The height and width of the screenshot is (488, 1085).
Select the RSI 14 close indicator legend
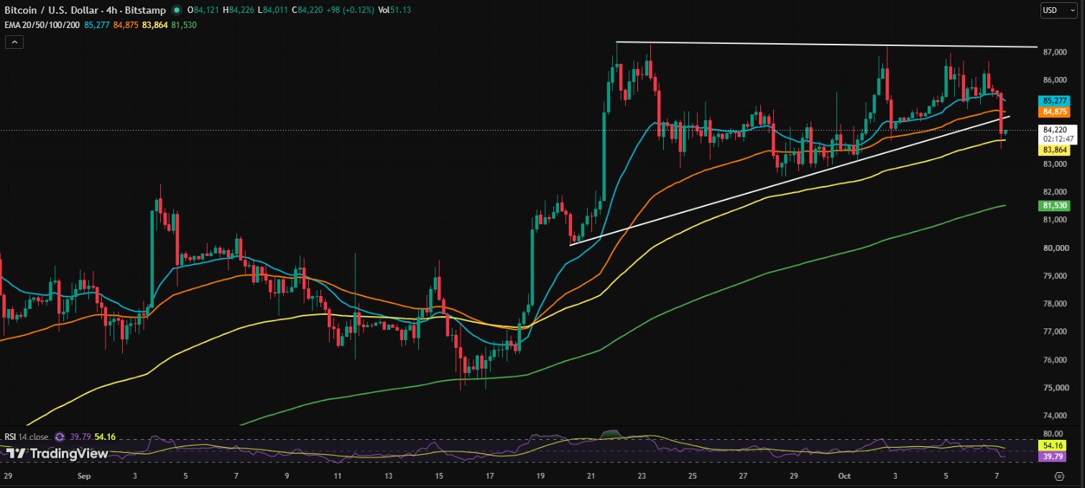[27, 436]
